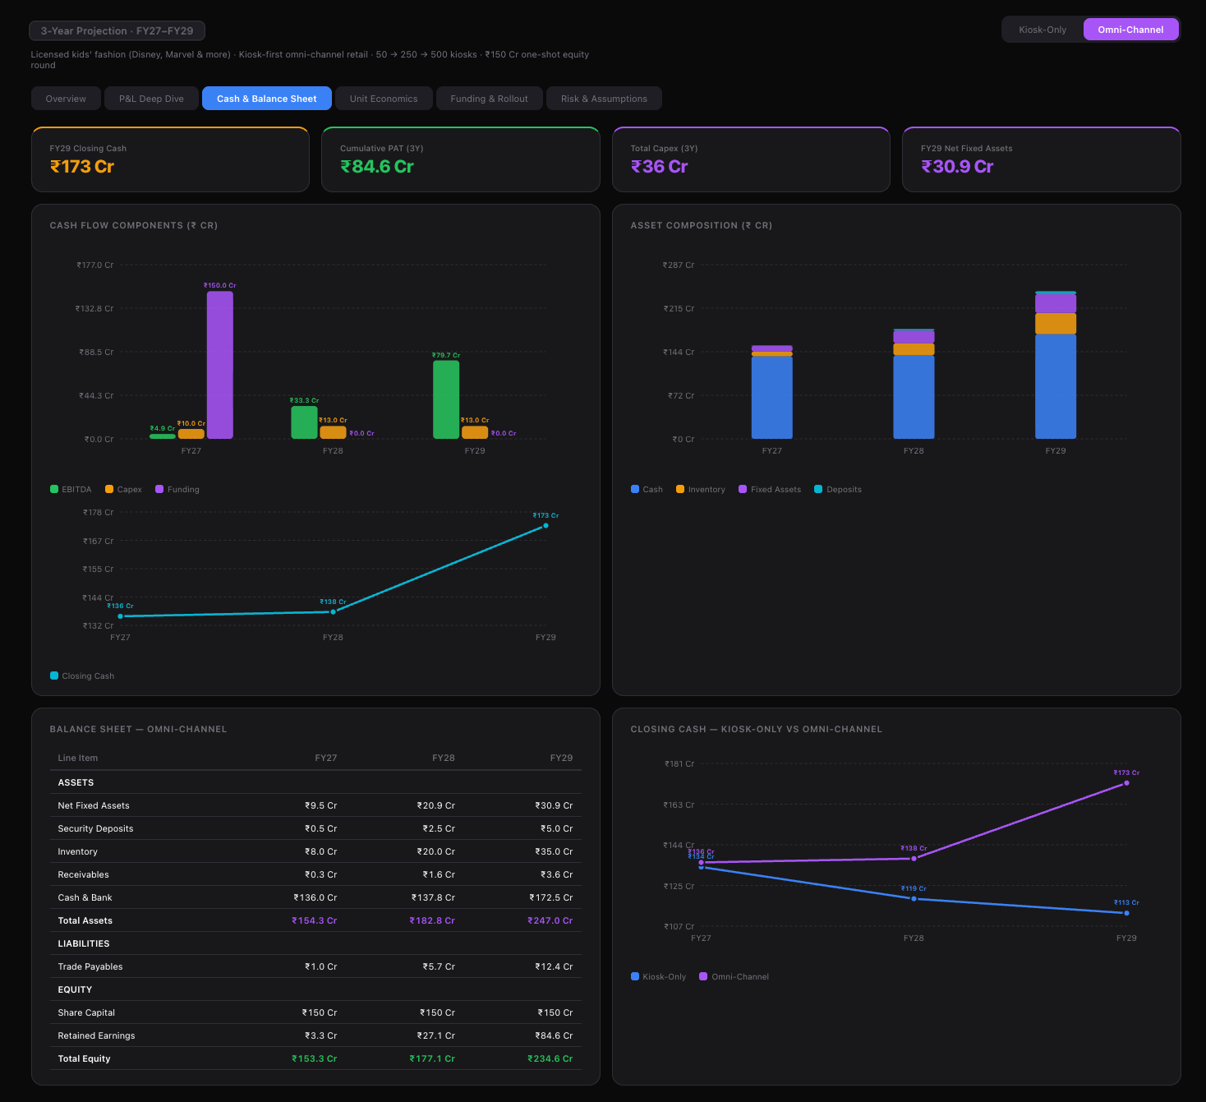Select the Omni-Channel scenario toggle

pyautogui.click(x=1130, y=30)
